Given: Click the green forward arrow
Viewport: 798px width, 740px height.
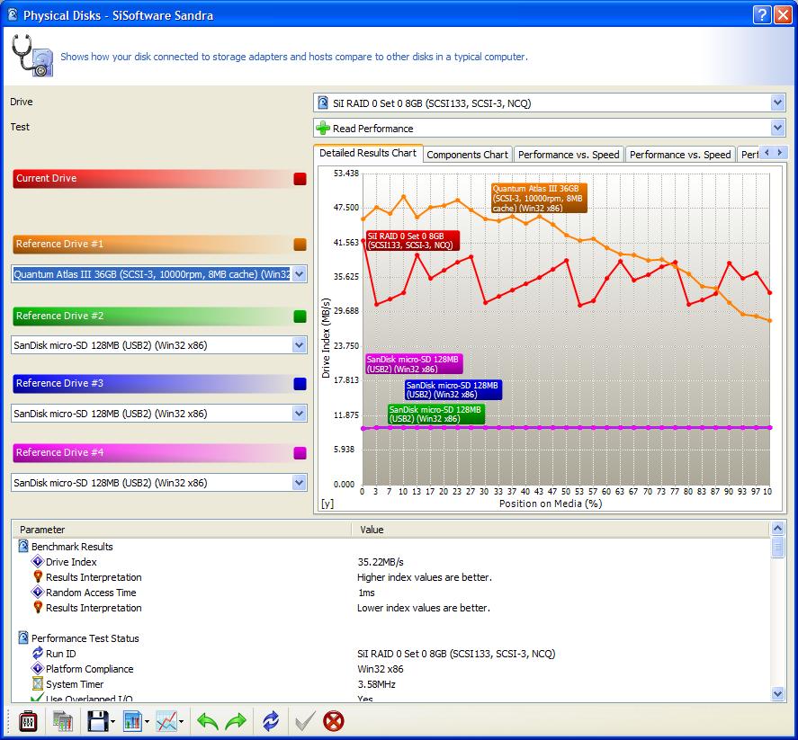Looking at the screenshot, I should (x=236, y=721).
